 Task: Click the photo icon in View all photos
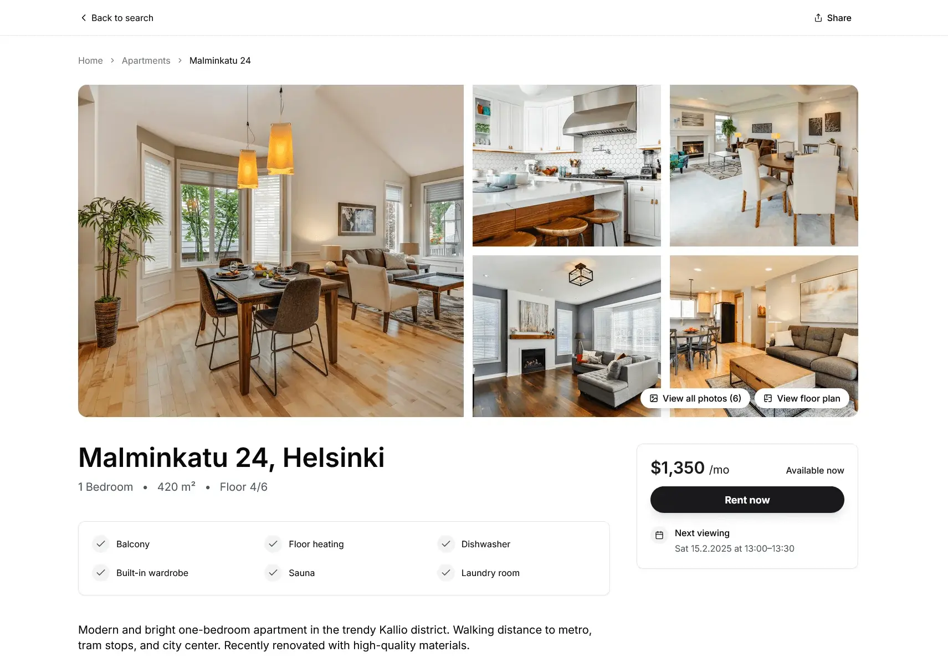[654, 398]
